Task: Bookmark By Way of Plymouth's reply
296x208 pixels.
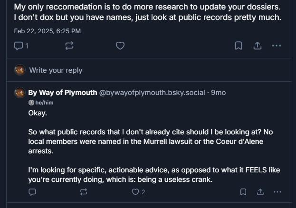Action: (243, 192)
